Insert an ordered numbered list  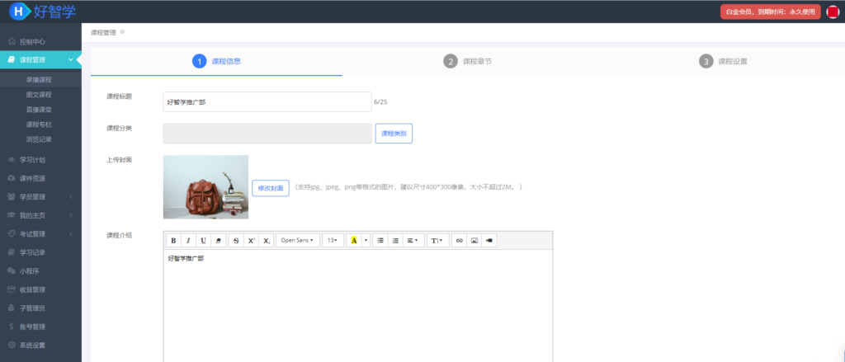click(395, 240)
